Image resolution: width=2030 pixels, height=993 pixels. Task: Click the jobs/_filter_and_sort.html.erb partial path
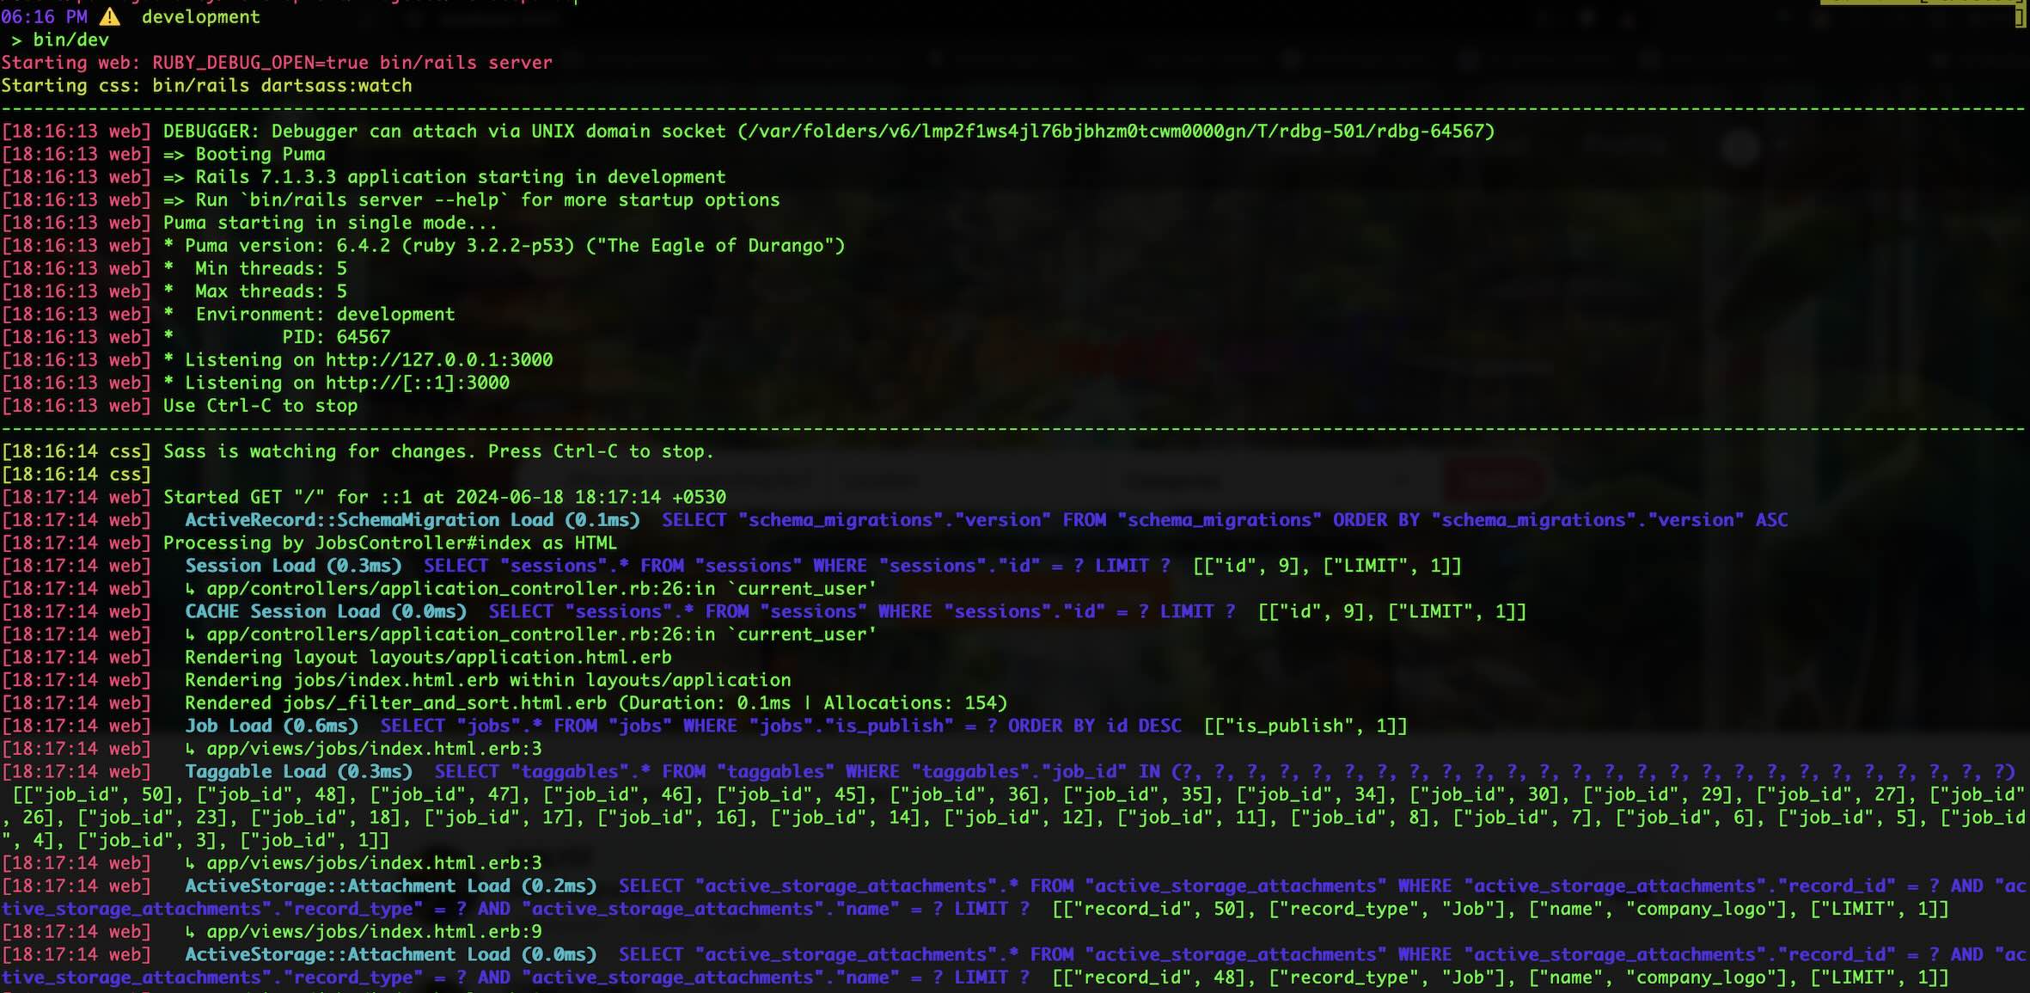point(444,703)
